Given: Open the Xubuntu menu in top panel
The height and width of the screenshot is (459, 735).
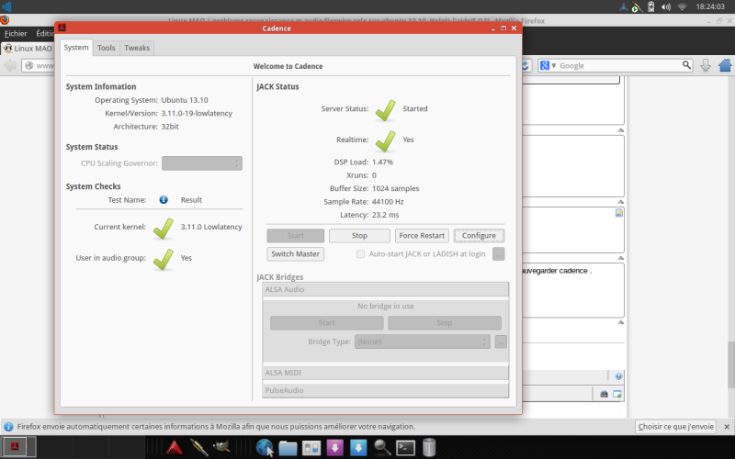Looking at the screenshot, I should [6, 6].
